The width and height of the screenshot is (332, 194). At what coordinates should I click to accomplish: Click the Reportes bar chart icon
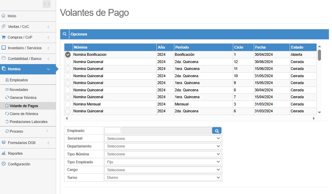[x=3, y=153]
